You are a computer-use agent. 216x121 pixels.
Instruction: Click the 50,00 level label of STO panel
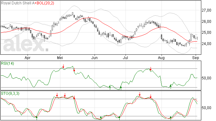pos(206,108)
